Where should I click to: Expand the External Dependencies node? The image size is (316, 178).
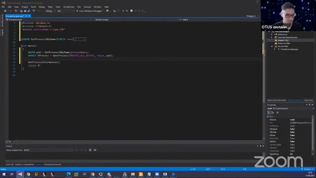click(272, 38)
